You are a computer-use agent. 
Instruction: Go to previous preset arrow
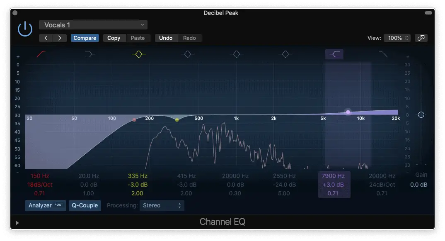[46, 38]
